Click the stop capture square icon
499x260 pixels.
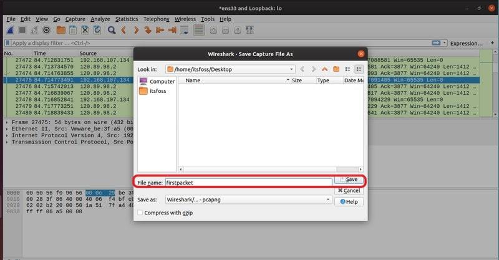point(22,30)
